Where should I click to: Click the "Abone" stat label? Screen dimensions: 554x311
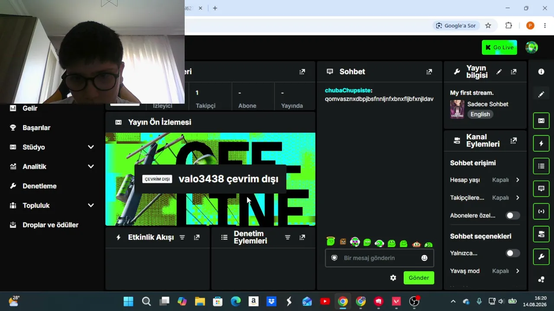(x=247, y=105)
